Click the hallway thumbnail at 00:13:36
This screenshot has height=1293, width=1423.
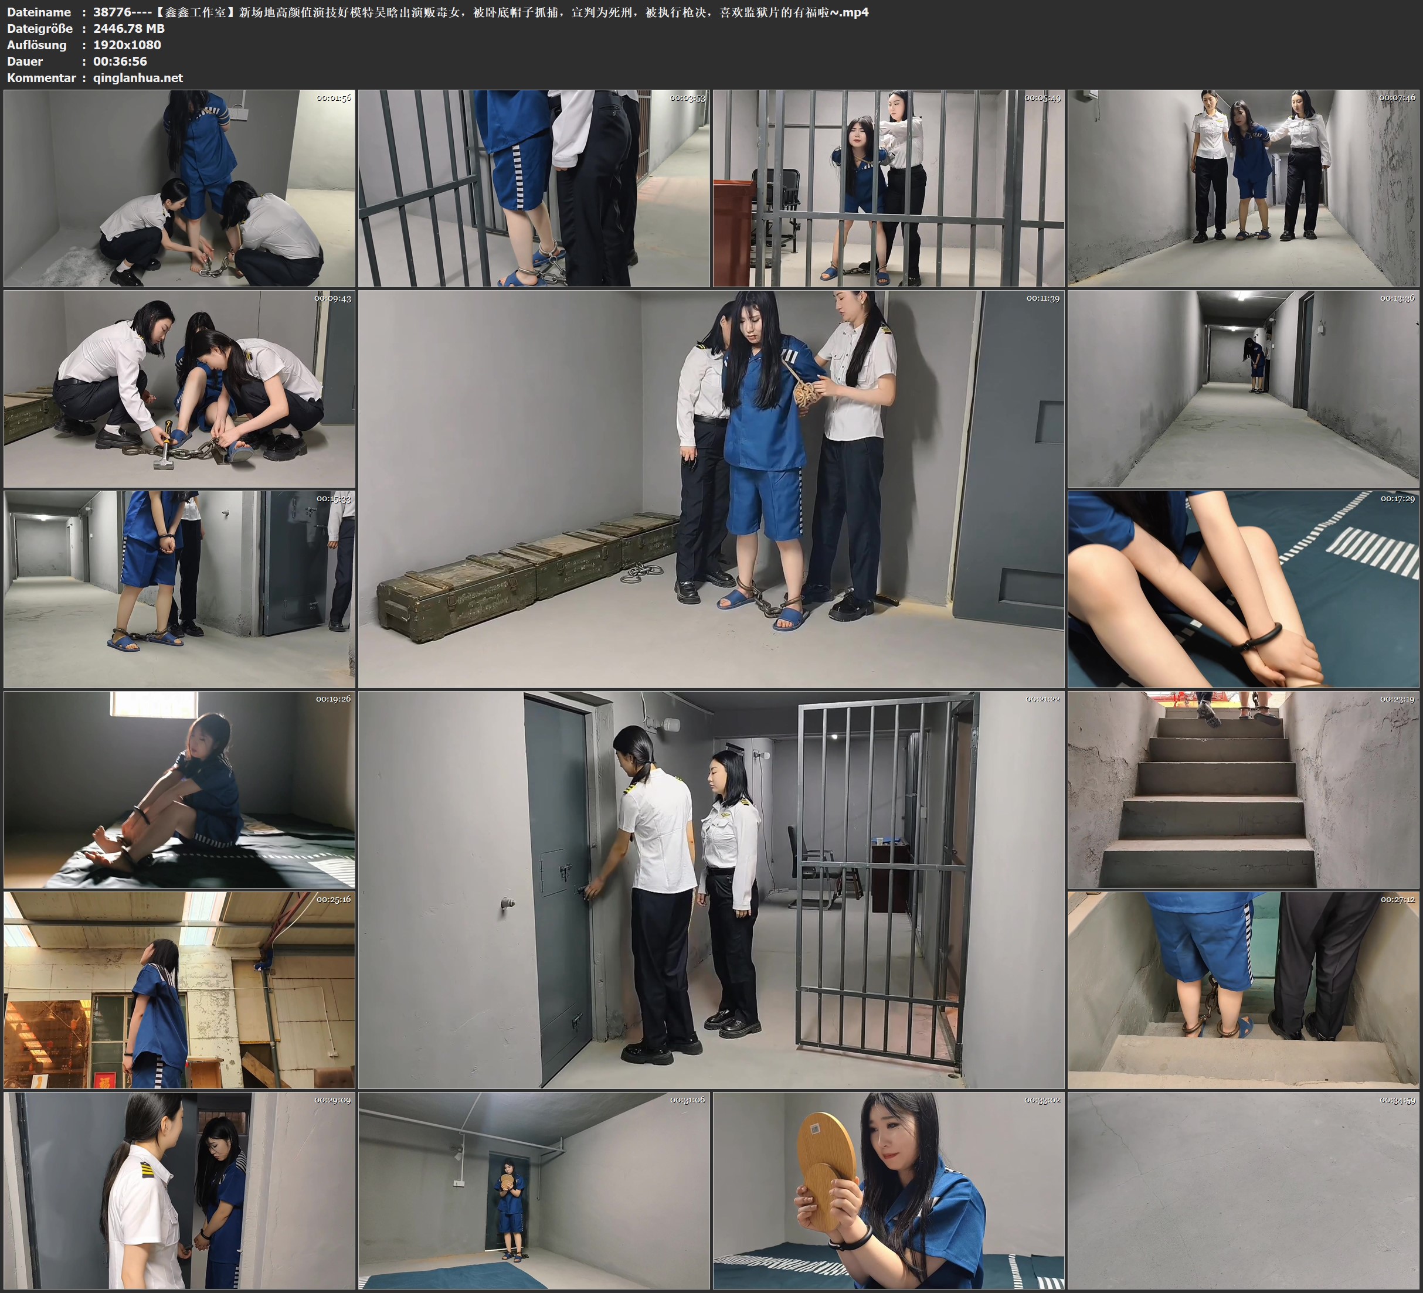coord(1243,388)
